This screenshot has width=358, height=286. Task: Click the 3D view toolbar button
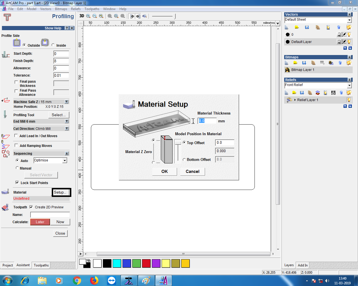click(x=82, y=16)
